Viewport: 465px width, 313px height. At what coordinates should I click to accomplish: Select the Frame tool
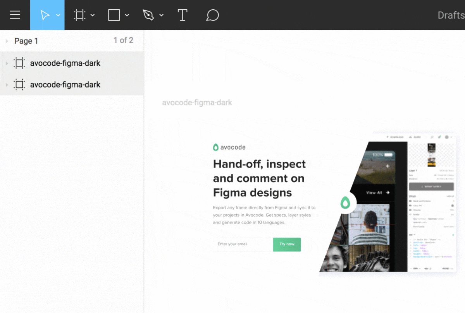click(79, 15)
